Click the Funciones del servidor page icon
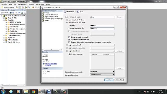The width and height of the screenshot is (167, 94). [x=43, y=15]
